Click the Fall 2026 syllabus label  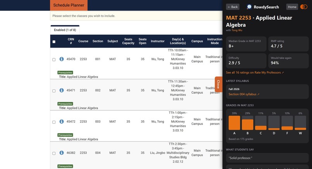[x=234, y=89]
